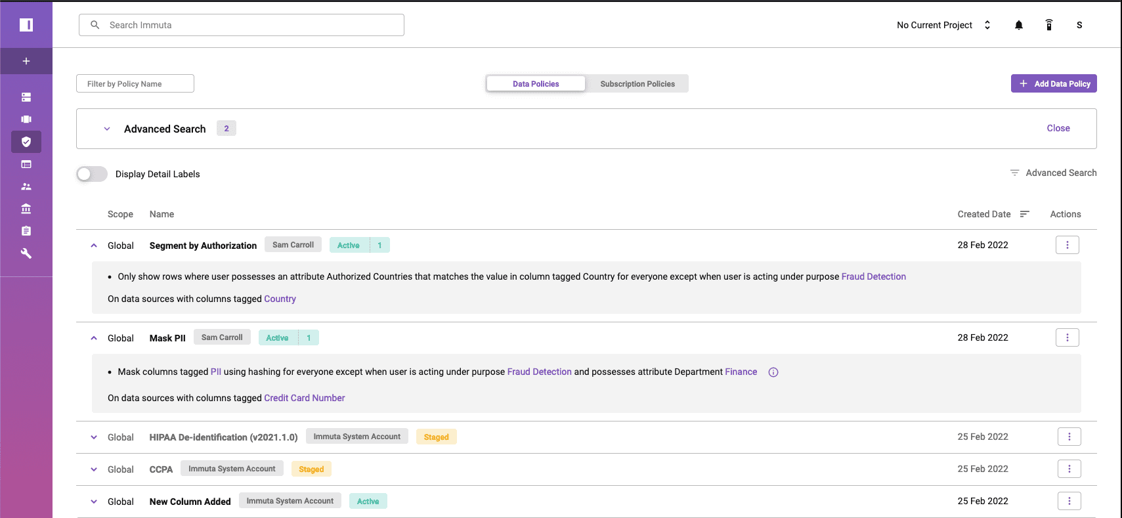This screenshot has width=1122, height=518.
Task: Select the New Column Added policy name
Action: pos(190,502)
